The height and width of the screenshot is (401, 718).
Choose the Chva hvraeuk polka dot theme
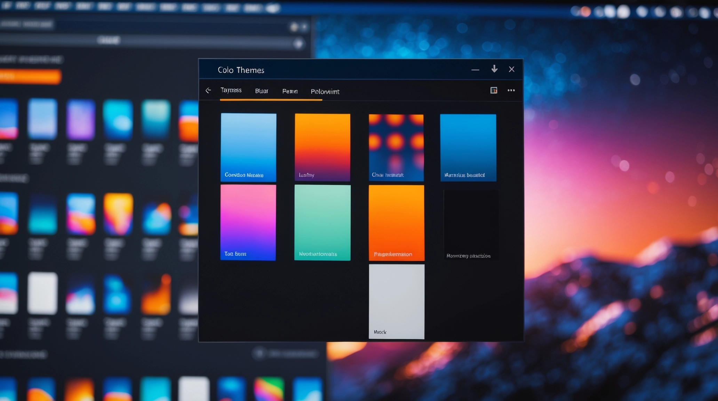click(x=396, y=147)
